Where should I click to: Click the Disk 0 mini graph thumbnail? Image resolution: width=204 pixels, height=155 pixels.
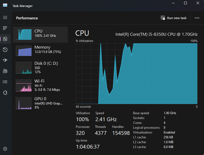click(x=24, y=68)
